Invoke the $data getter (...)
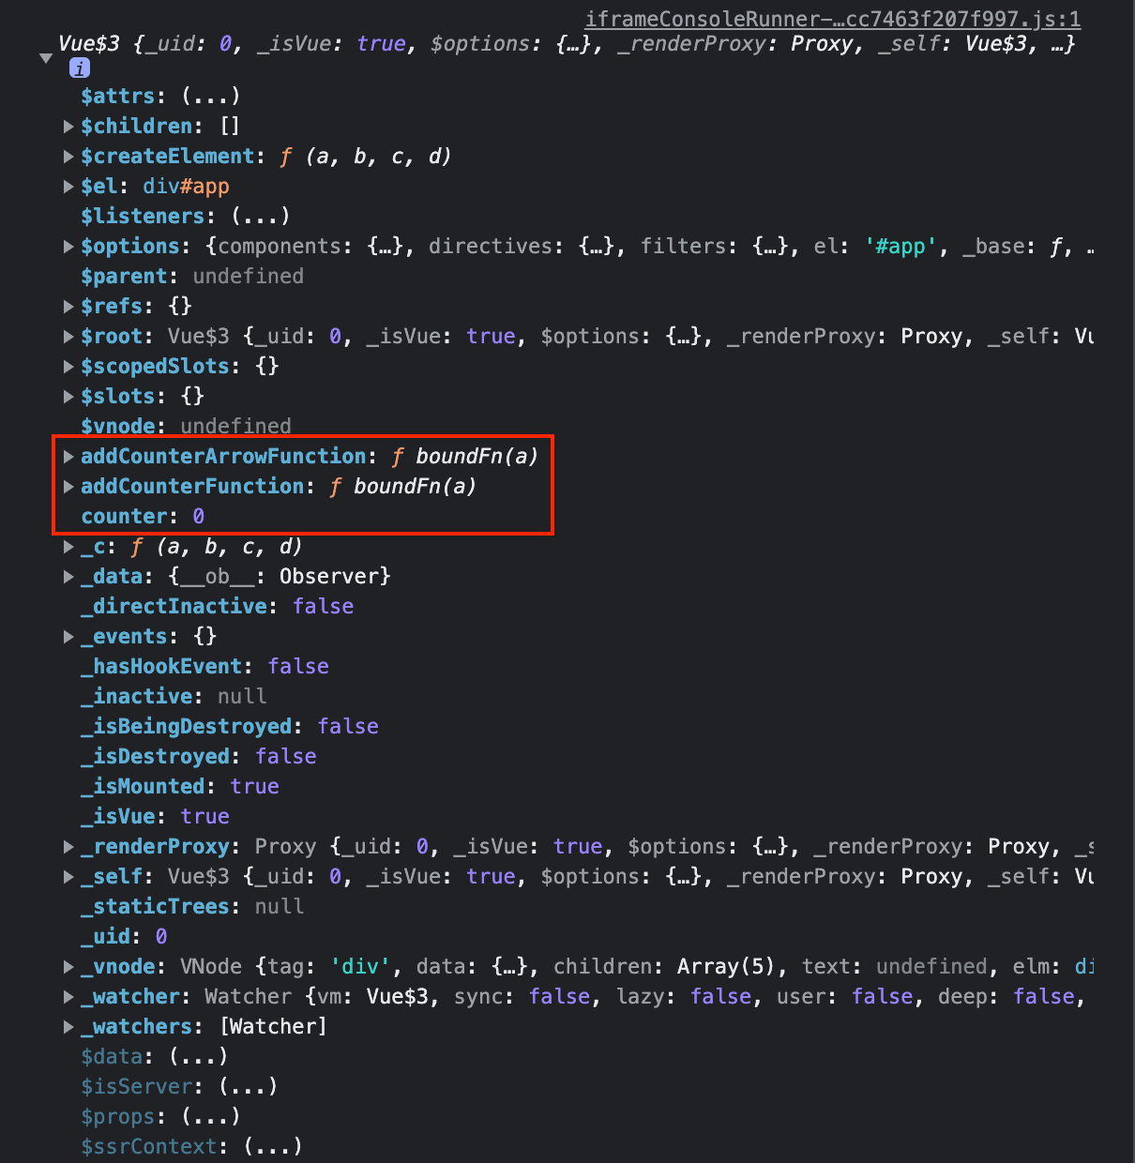1135x1163 pixels. coord(199,1056)
